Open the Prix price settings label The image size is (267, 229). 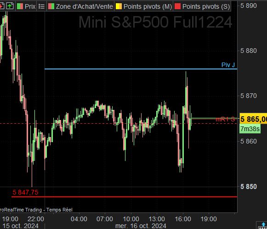click(x=30, y=6)
